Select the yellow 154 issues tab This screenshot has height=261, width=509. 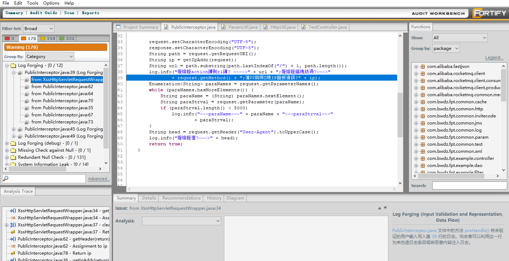point(48,38)
